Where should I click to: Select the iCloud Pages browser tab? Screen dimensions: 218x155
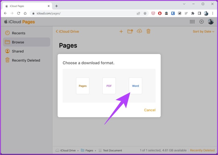pos(27,6)
